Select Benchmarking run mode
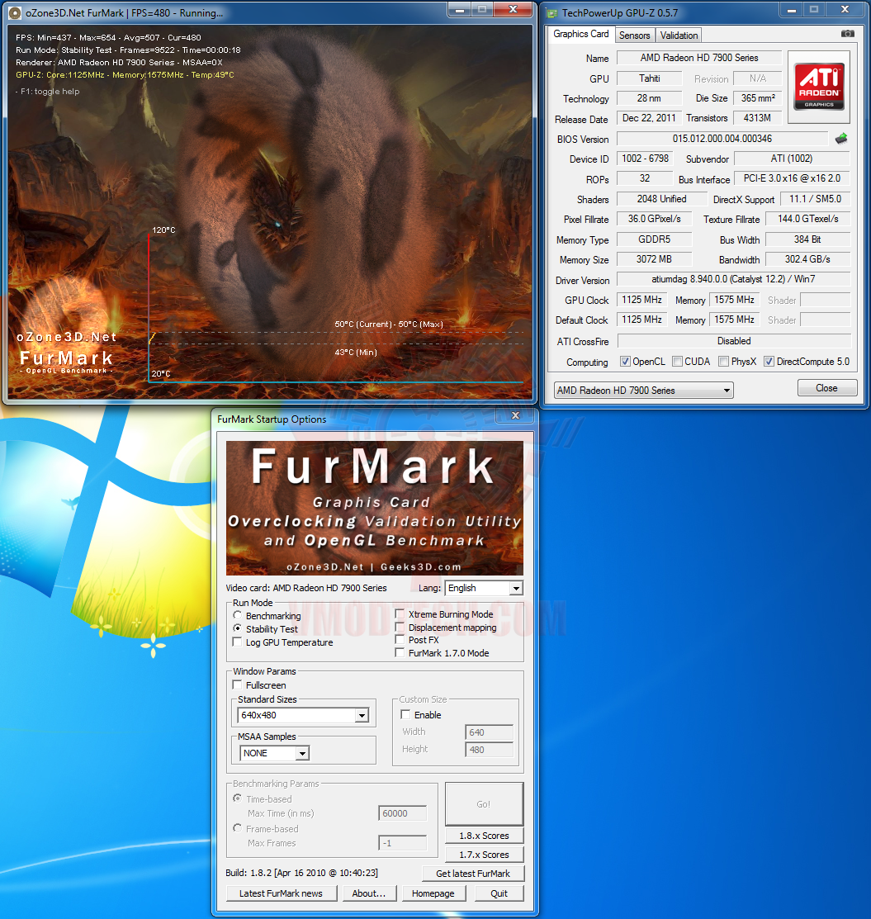The width and height of the screenshot is (871, 919). (238, 615)
